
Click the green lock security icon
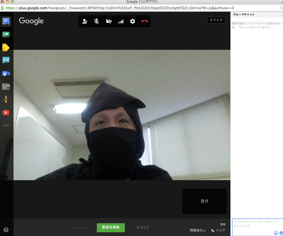pos(2,8)
